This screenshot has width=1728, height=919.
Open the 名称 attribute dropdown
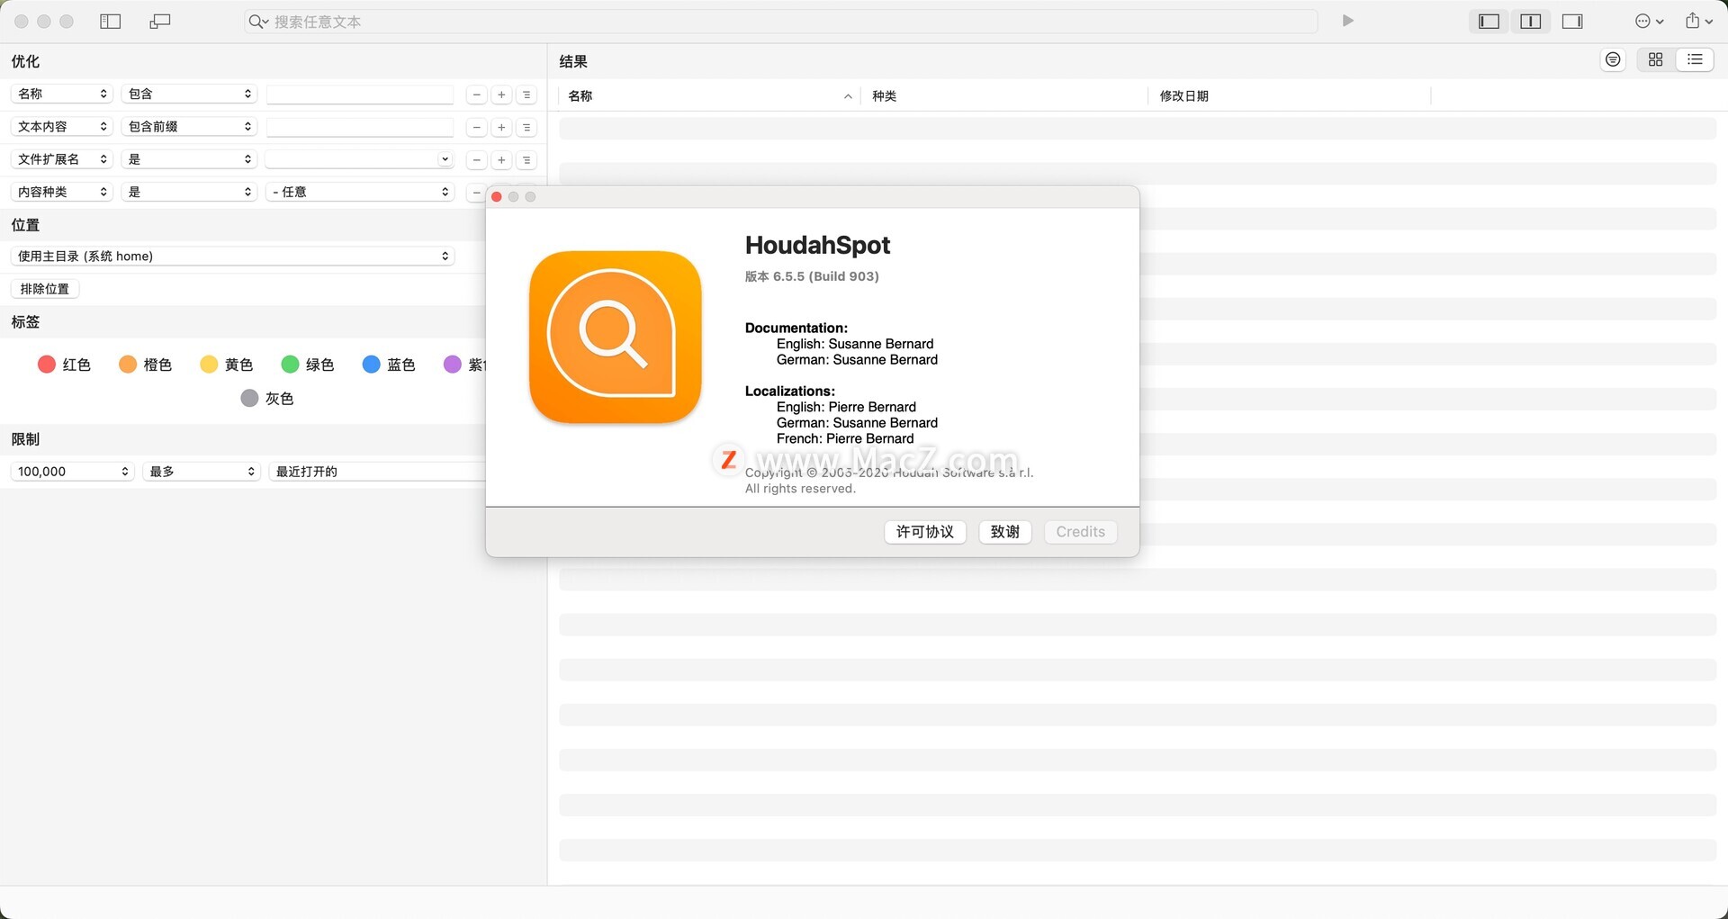tap(61, 94)
